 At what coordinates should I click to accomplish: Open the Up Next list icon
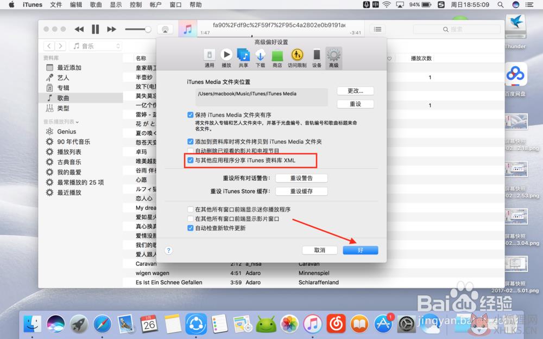[x=377, y=29]
